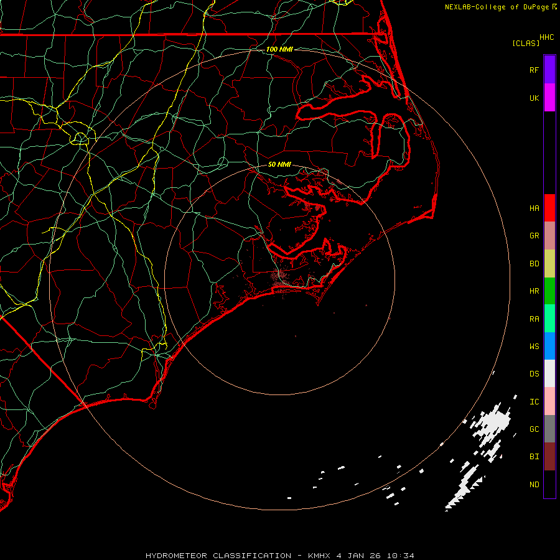The image size is (560, 560).
Task: Click the IC legend label
Action: 534,402
